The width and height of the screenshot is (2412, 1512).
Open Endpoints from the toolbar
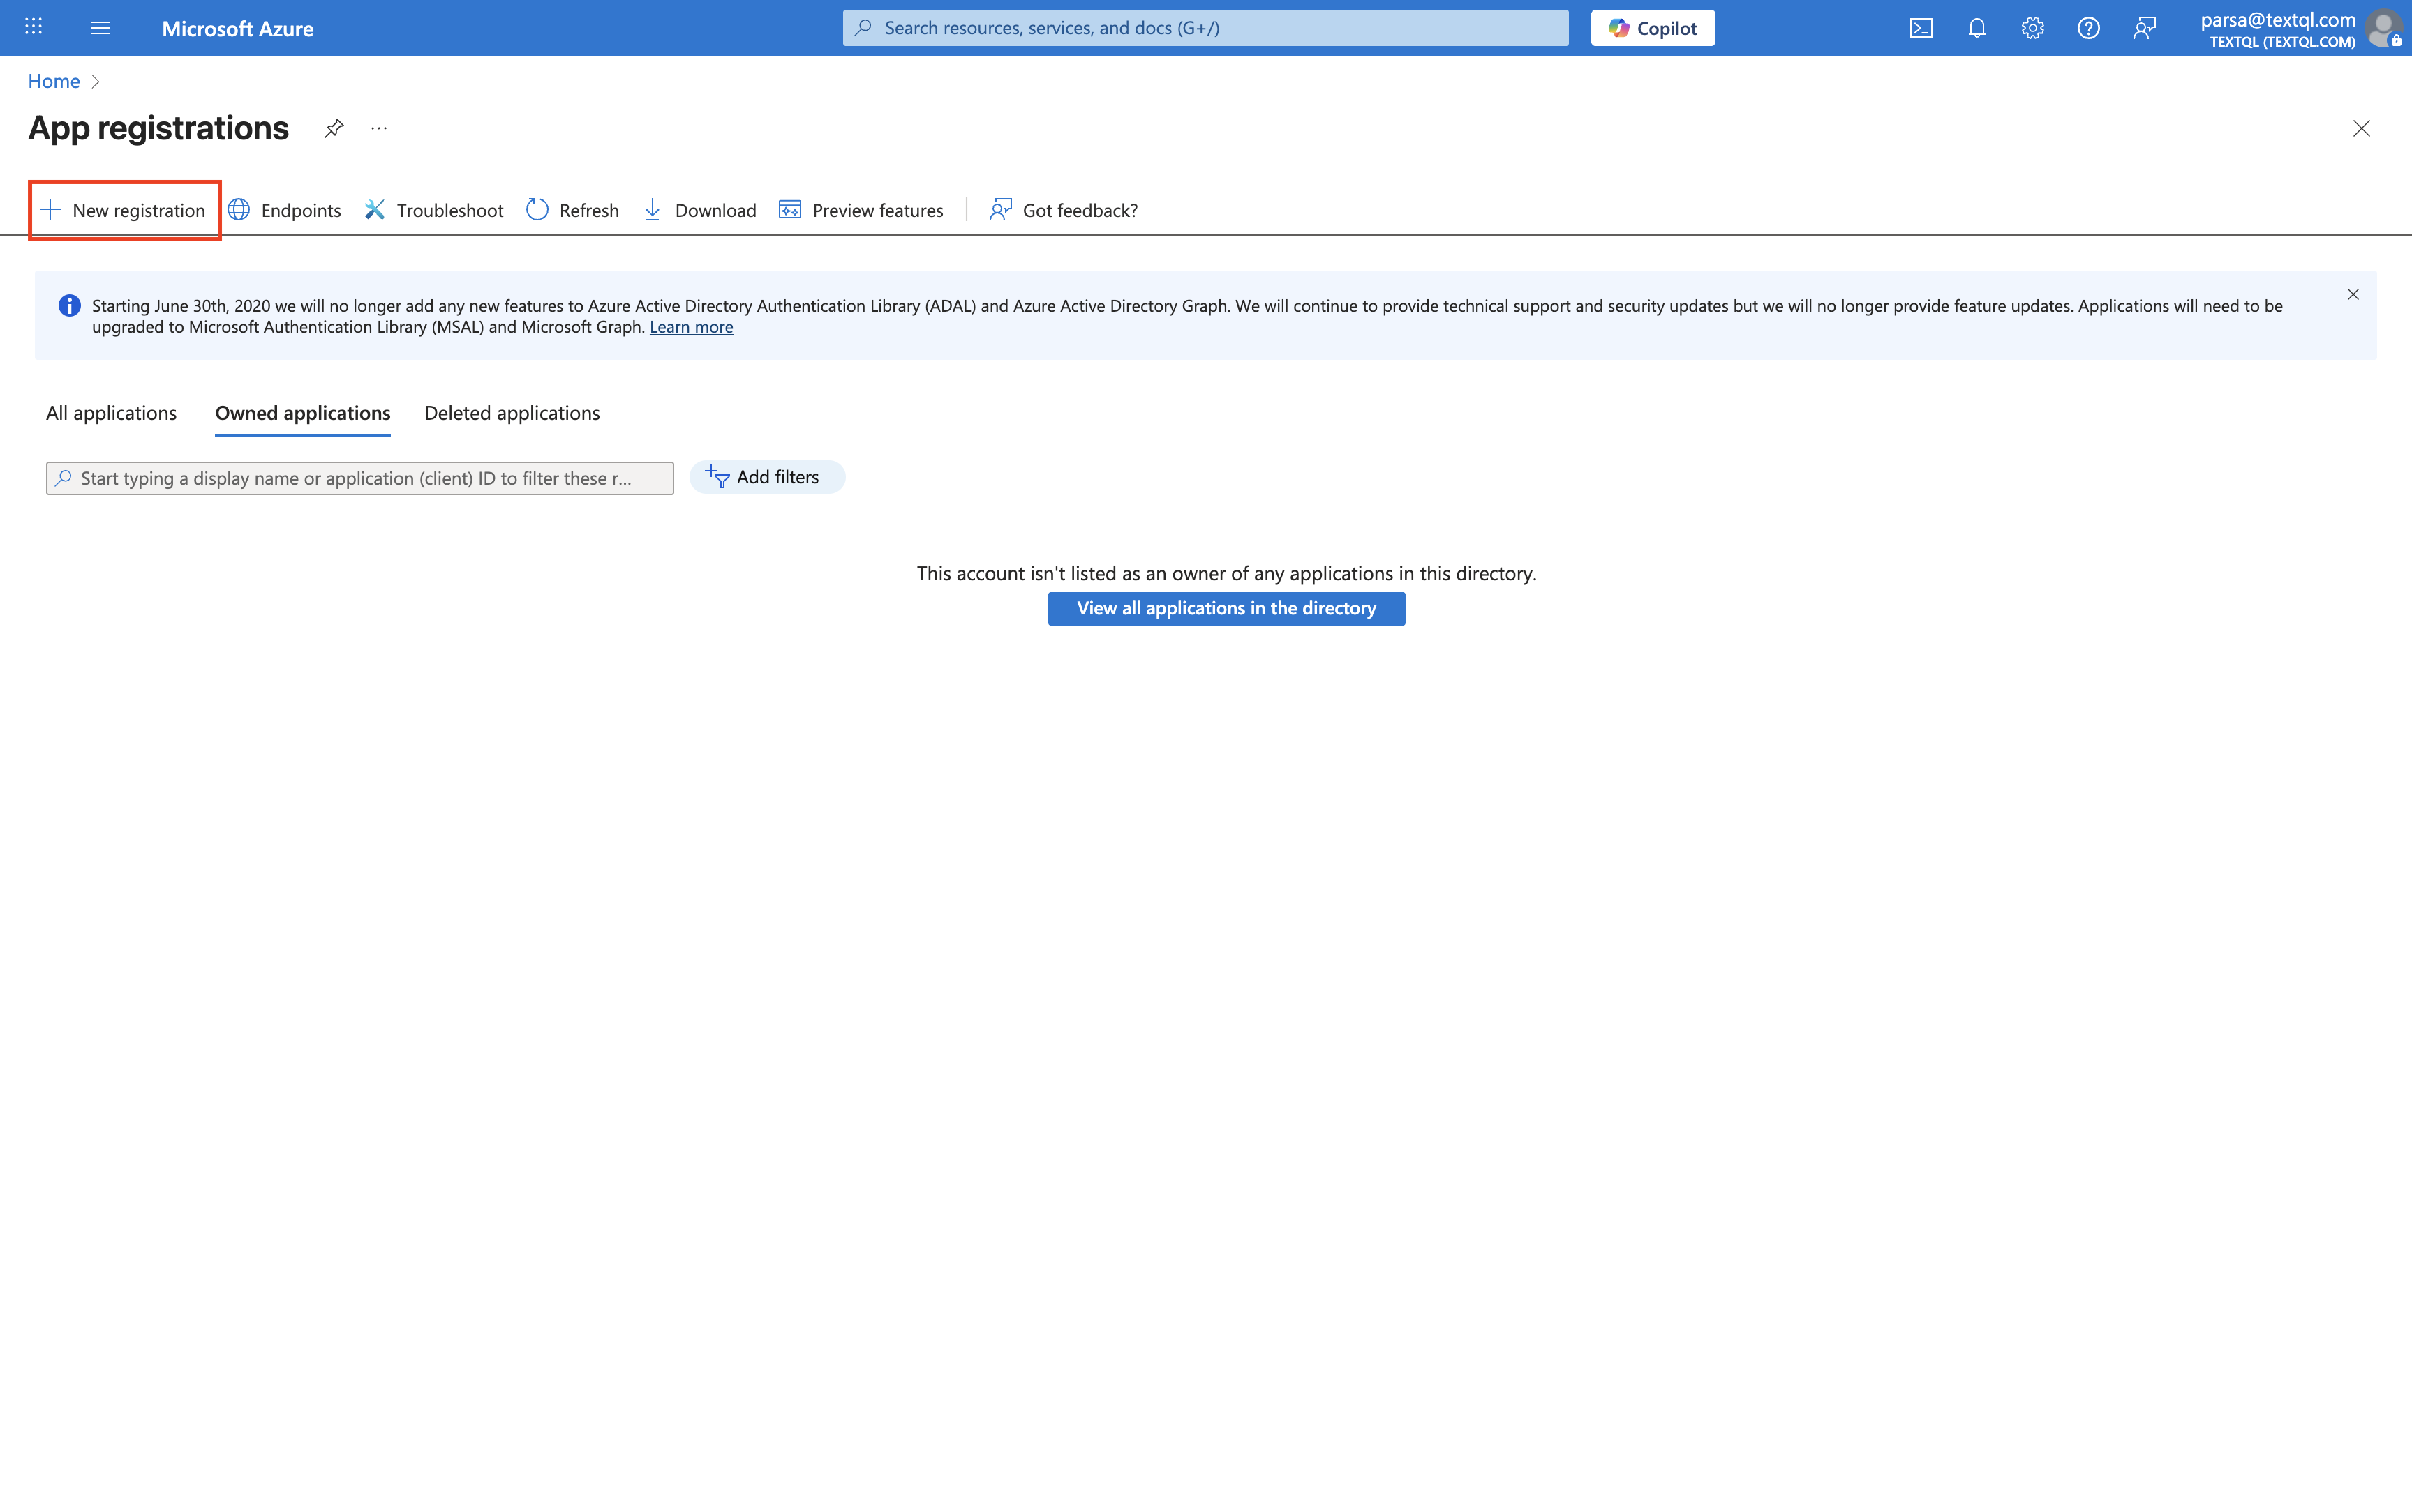click(285, 210)
